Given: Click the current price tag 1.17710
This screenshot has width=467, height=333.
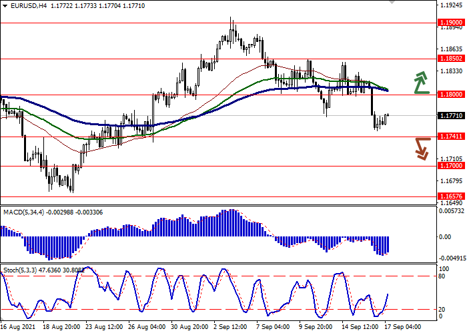Looking at the screenshot, I should pos(451,116).
